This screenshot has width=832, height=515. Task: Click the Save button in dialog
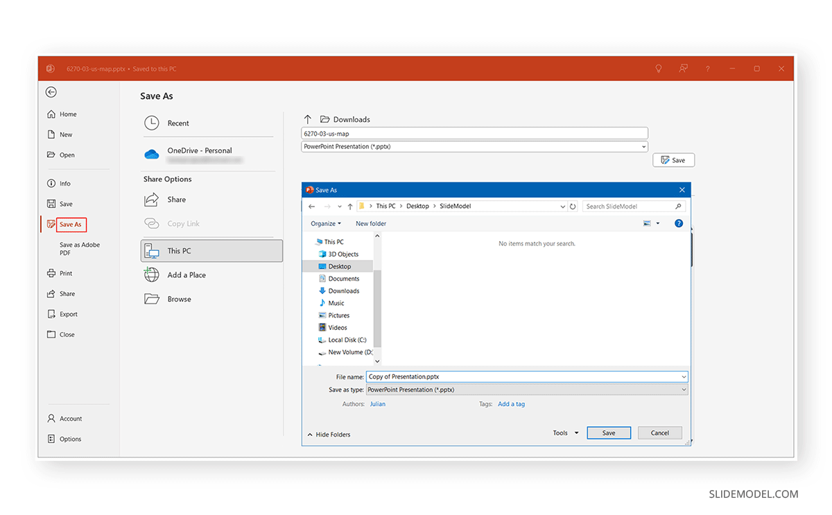point(608,433)
